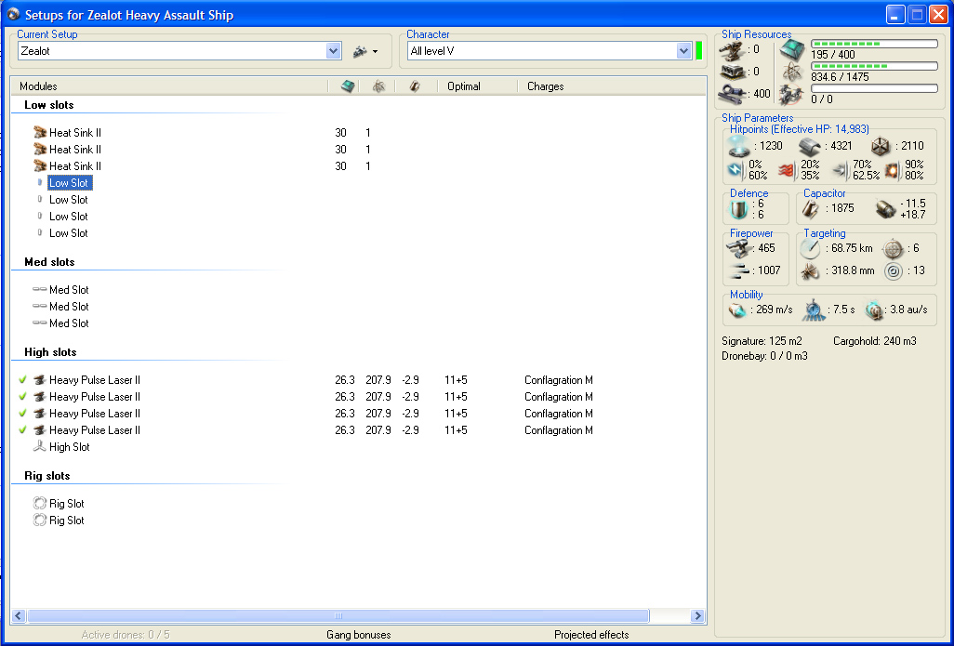Click the launcher hardpoints icon in Ship Resources
Image resolution: width=954 pixels, height=646 pixels.
tap(732, 72)
